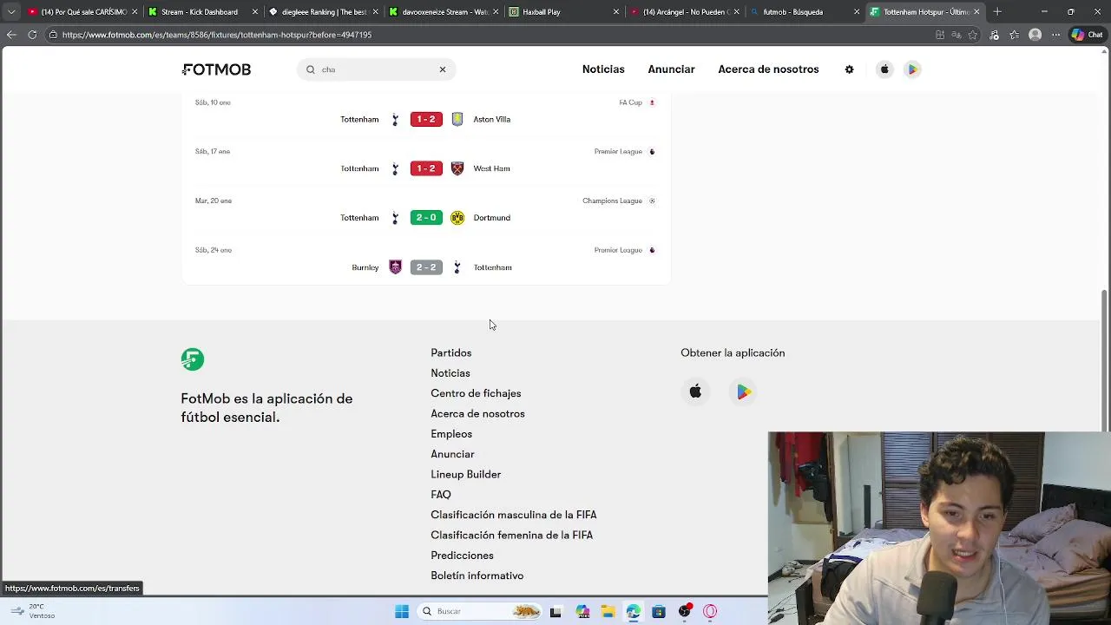Switch to the Arcángel - No Pueden tab

pyautogui.click(x=686, y=12)
